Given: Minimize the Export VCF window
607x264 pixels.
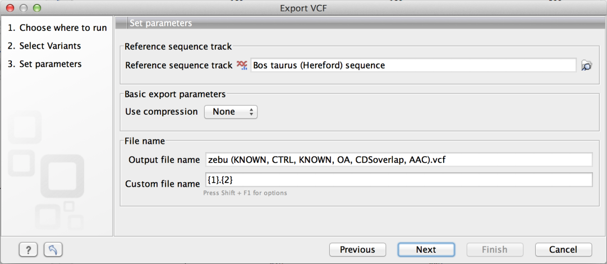Looking at the screenshot, I should 24,8.
